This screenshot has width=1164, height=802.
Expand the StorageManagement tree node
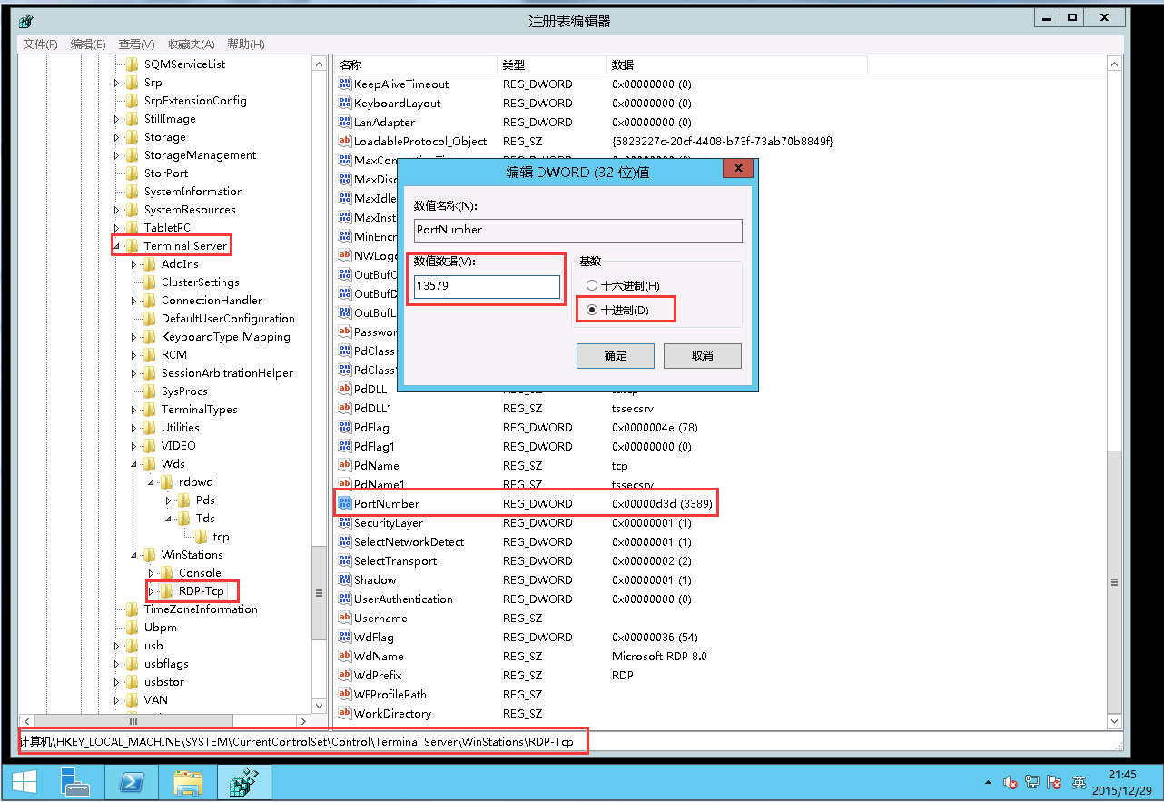coord(116,155)
